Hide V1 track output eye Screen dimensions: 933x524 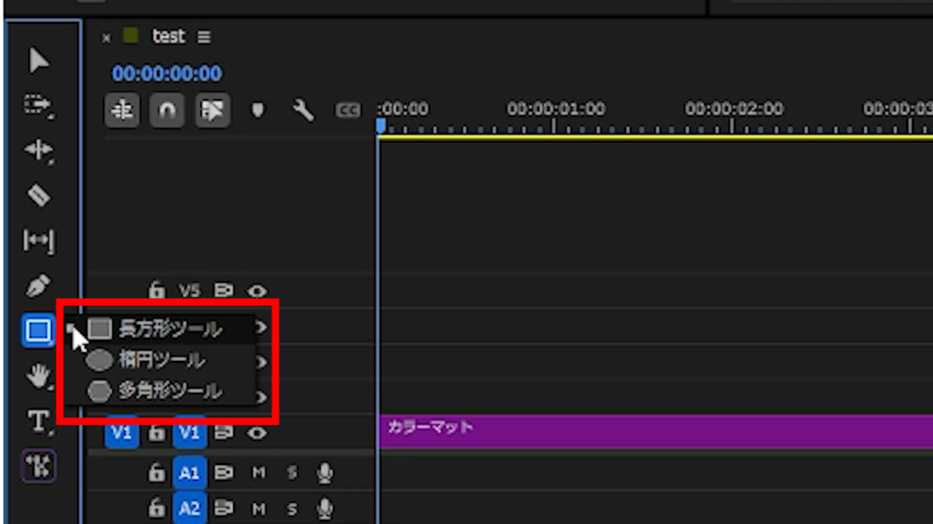click(257, 433)
